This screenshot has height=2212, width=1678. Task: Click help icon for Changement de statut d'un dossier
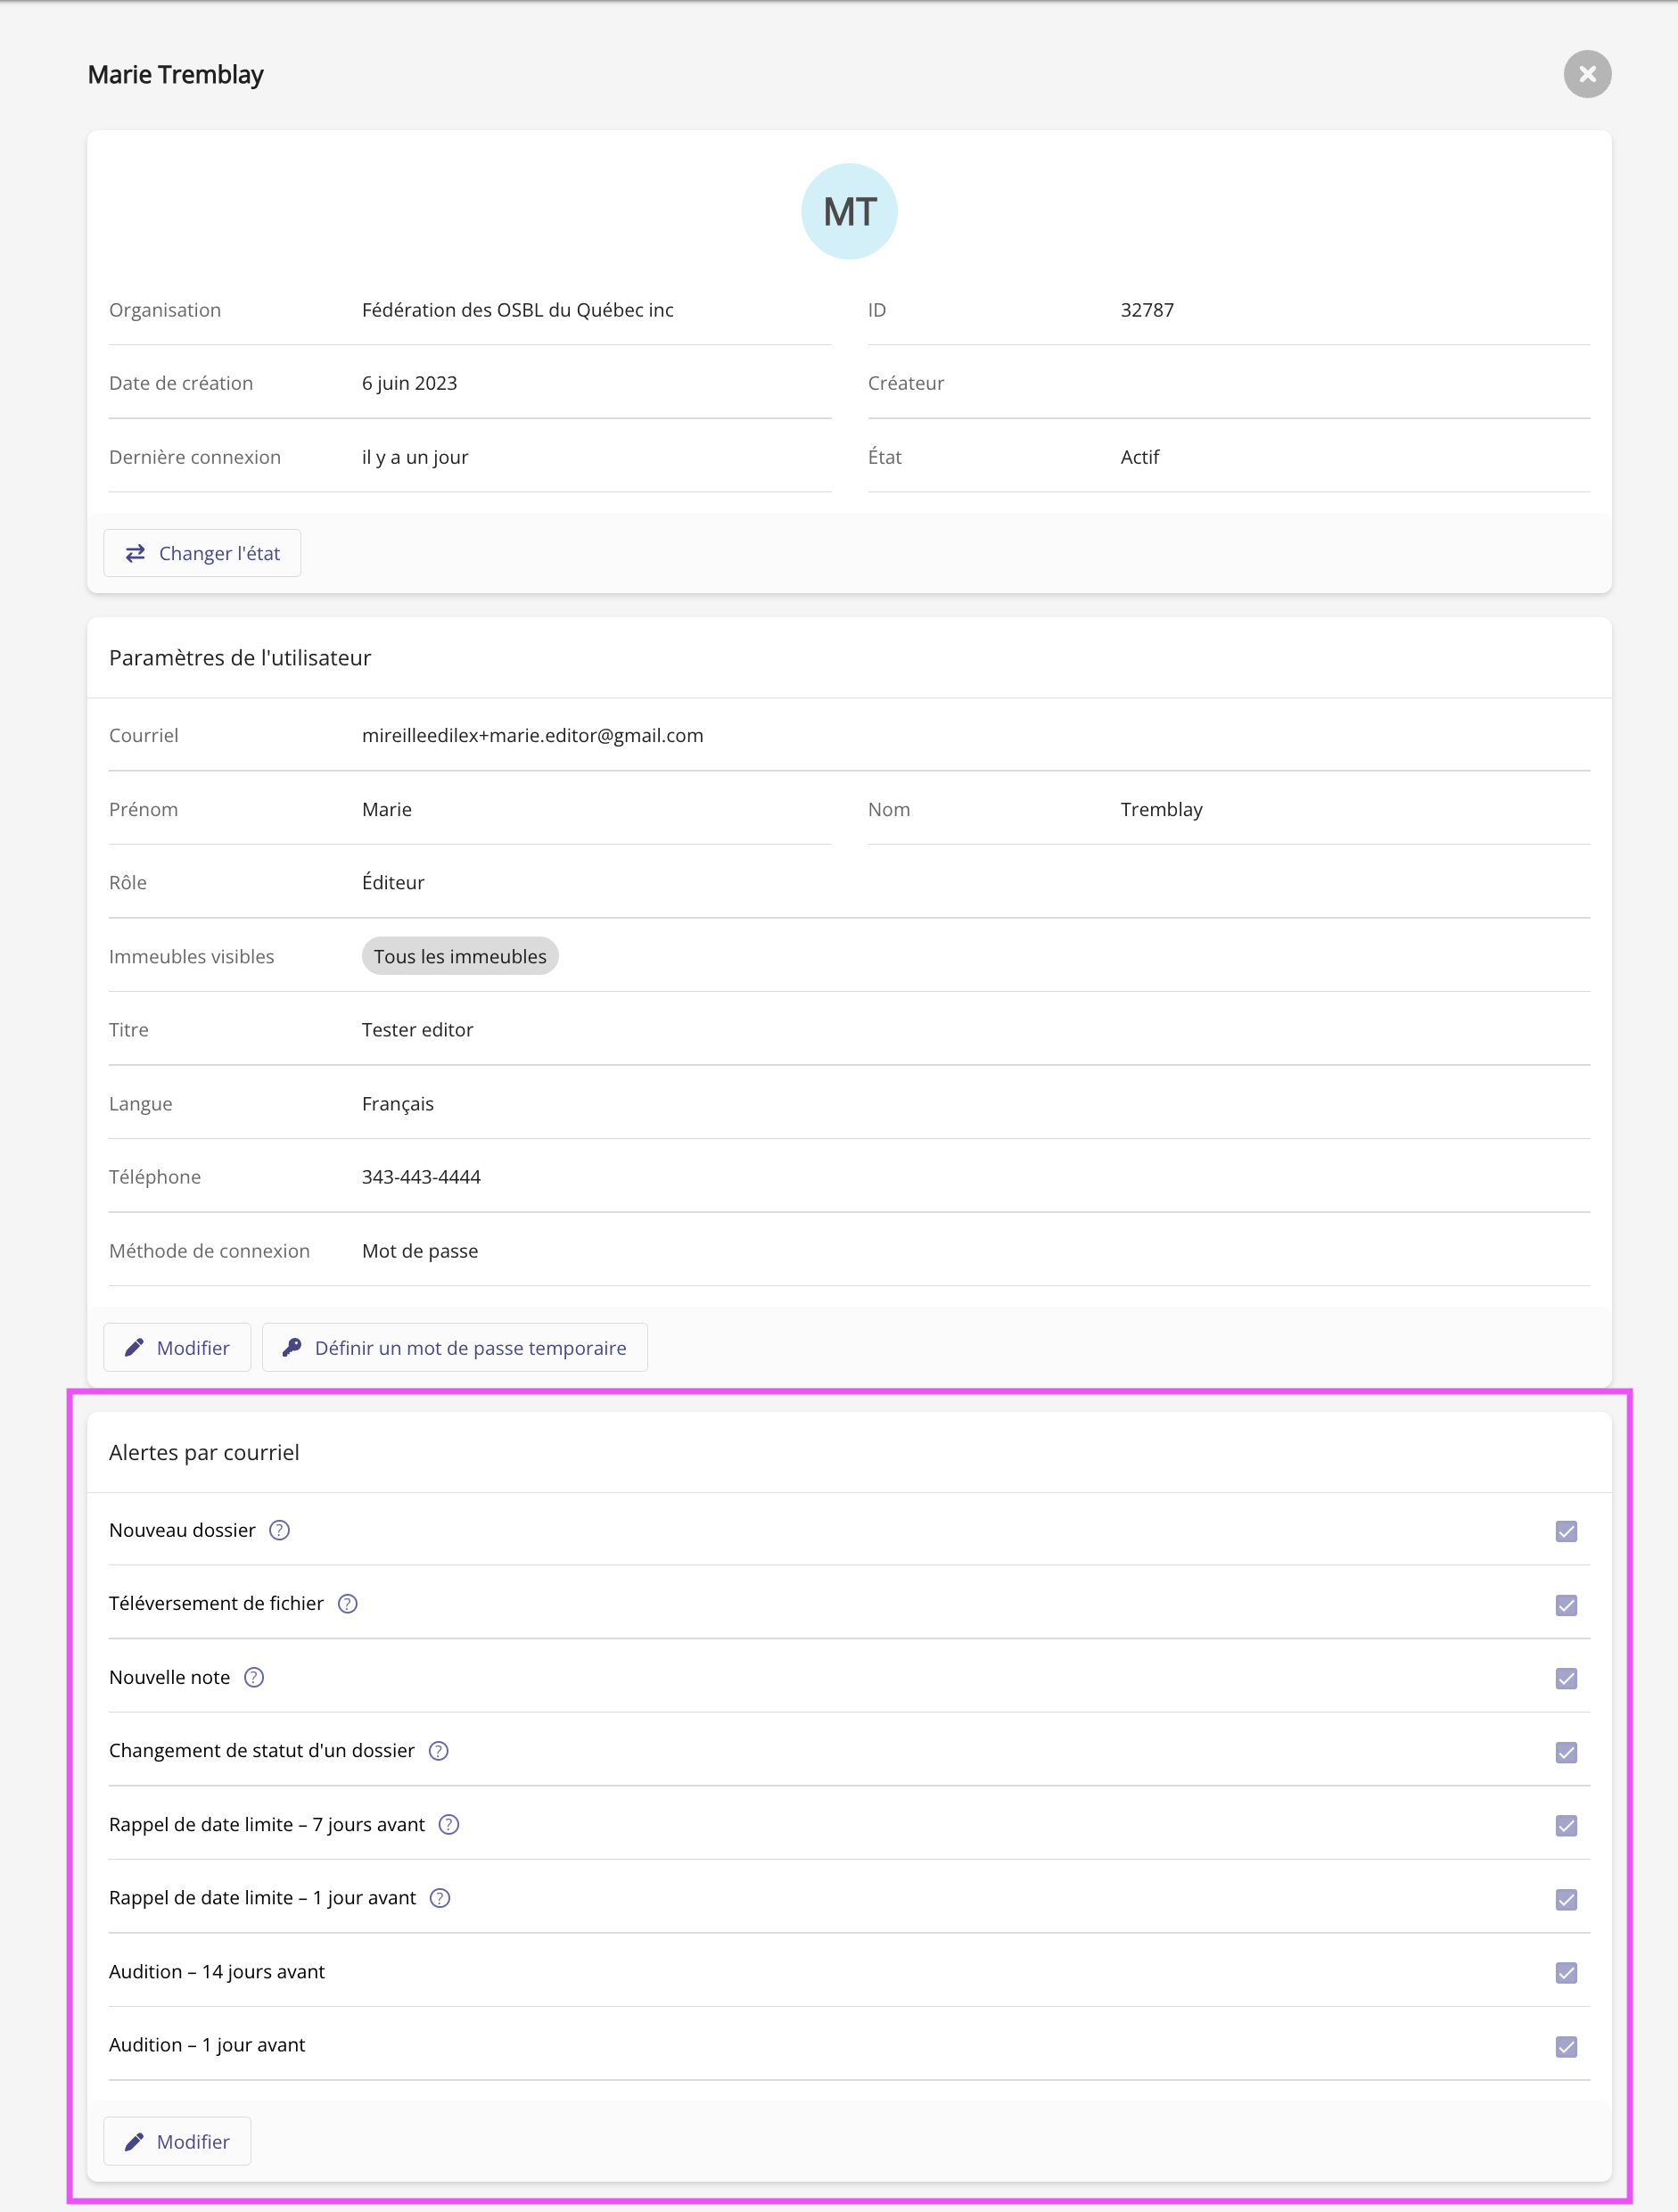tap(439, 1750)
